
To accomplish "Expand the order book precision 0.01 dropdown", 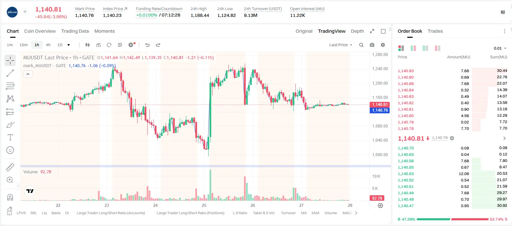I will 500,48.
